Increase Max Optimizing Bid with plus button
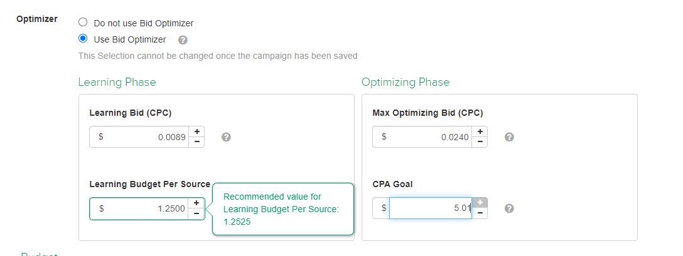Screen dimensions: 683x256 pyautogui.click(x=480, y=131)
